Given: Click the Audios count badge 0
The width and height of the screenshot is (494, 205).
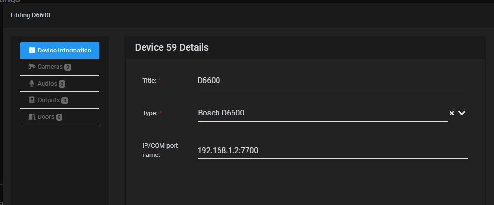Looking at the screenshot, I should click(62, 84).
